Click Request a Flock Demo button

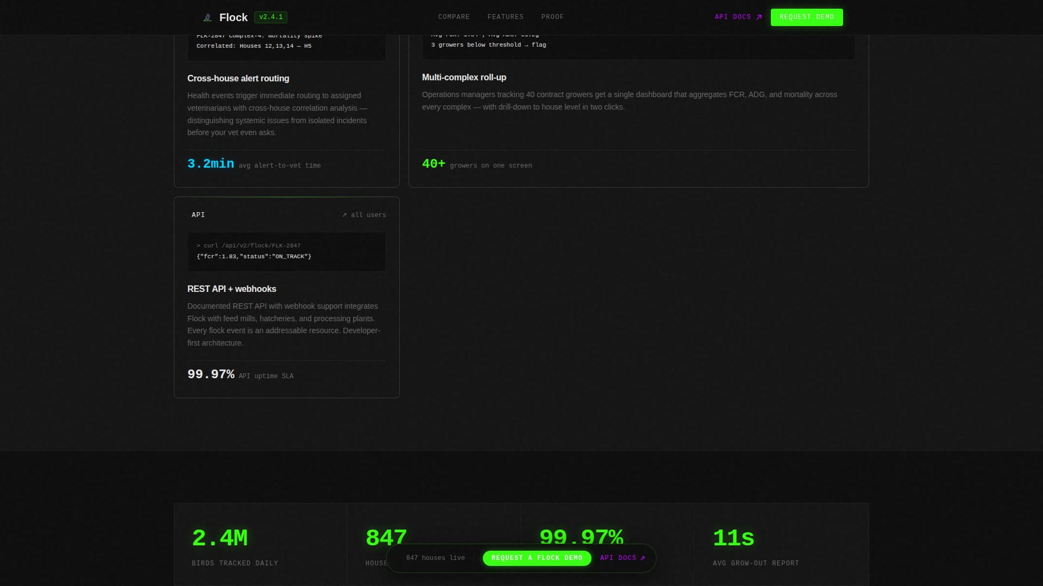[x=537, y=558]
